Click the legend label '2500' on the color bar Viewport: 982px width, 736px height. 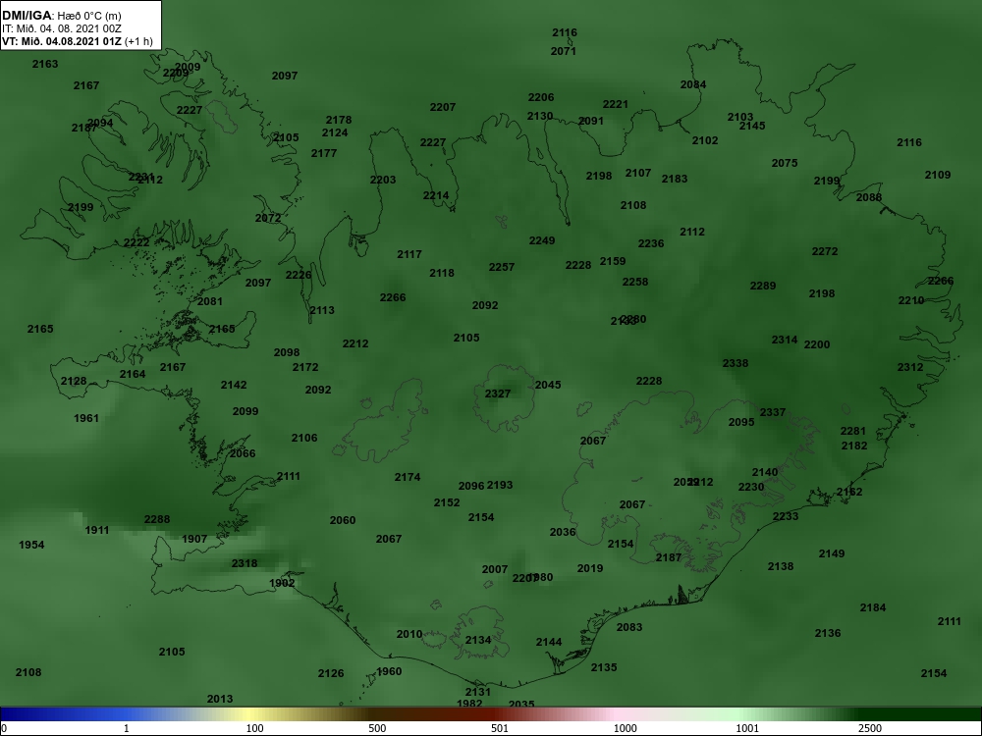(x=870, y=728)
